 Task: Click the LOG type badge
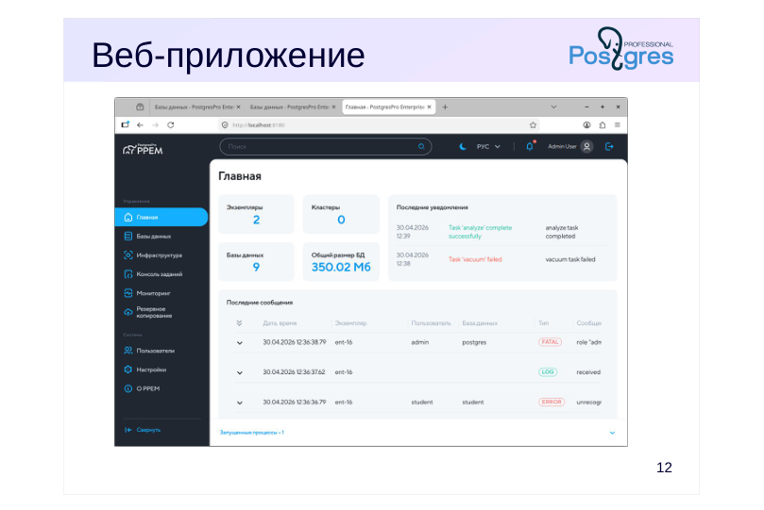548,372
